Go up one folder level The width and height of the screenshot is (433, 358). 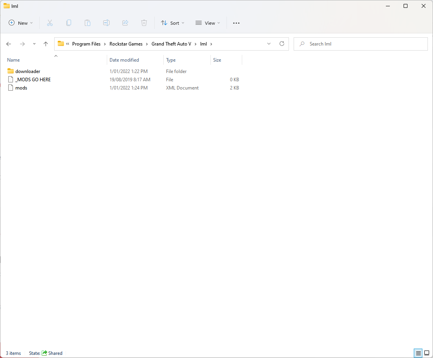(x=46, y=44)
